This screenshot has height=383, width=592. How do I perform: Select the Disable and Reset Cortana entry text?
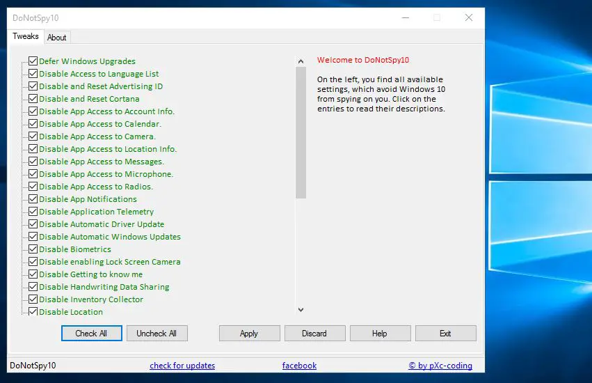coord(89,99)
